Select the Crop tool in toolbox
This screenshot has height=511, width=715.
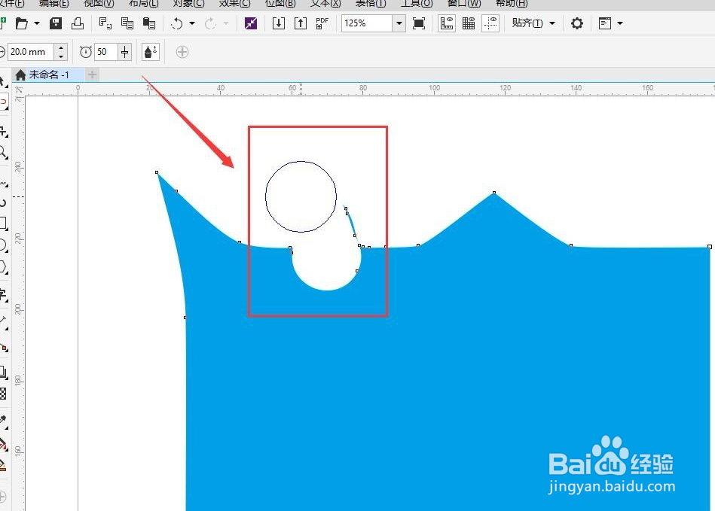point(3,132)
